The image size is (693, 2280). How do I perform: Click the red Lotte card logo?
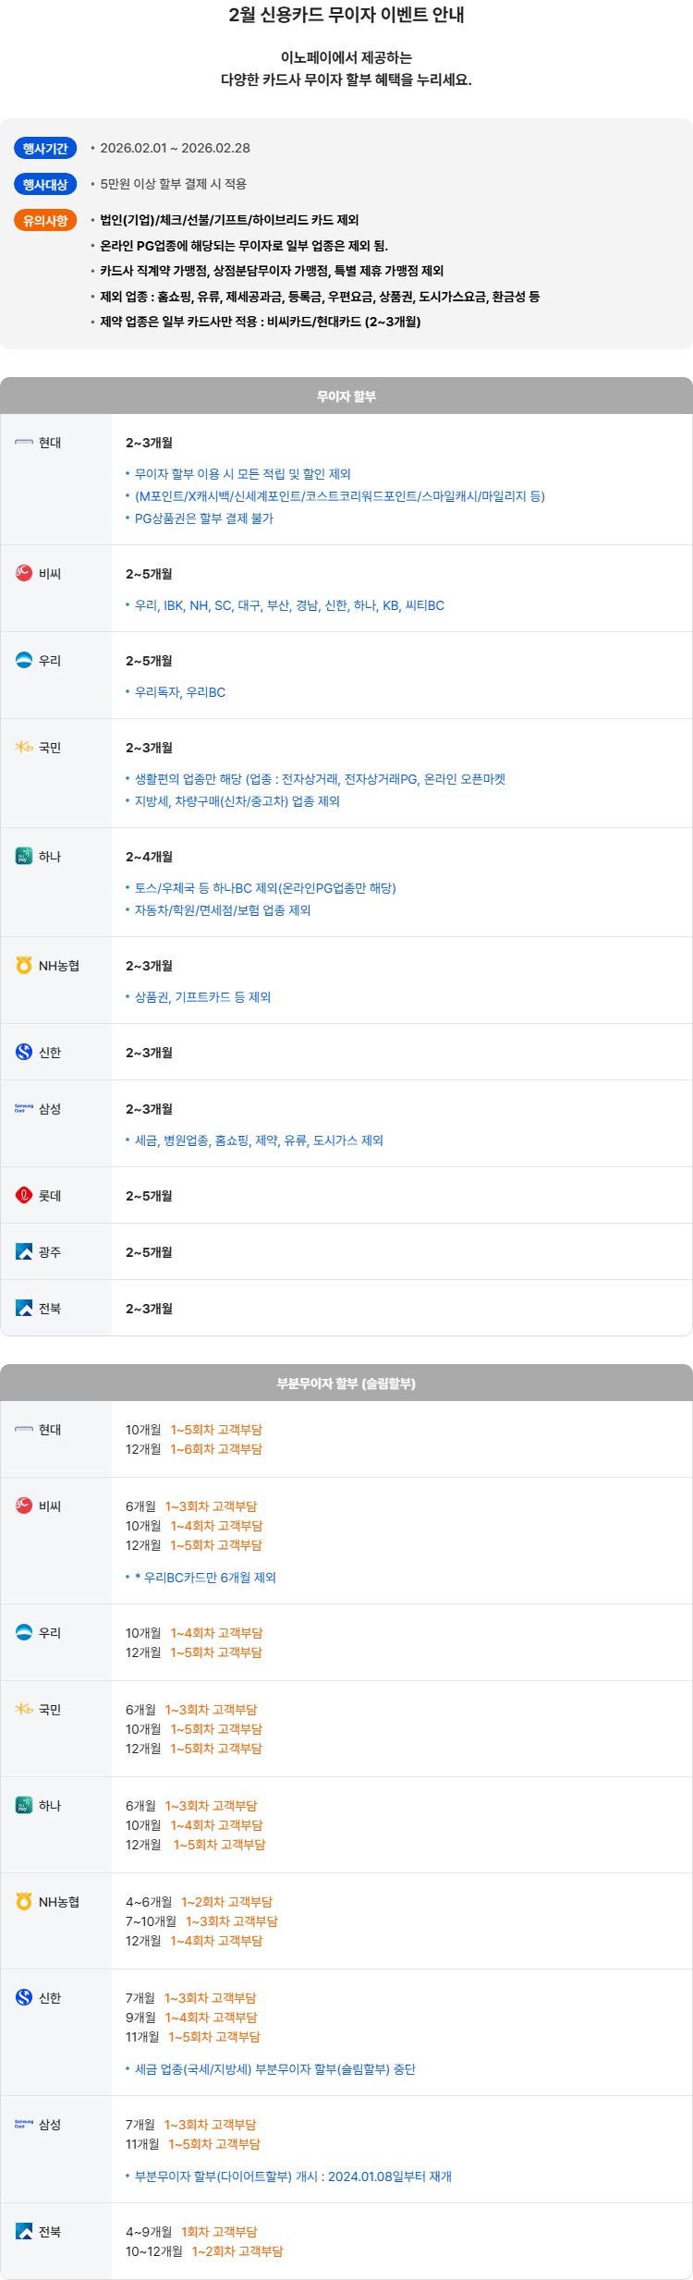coord(24,1195)
